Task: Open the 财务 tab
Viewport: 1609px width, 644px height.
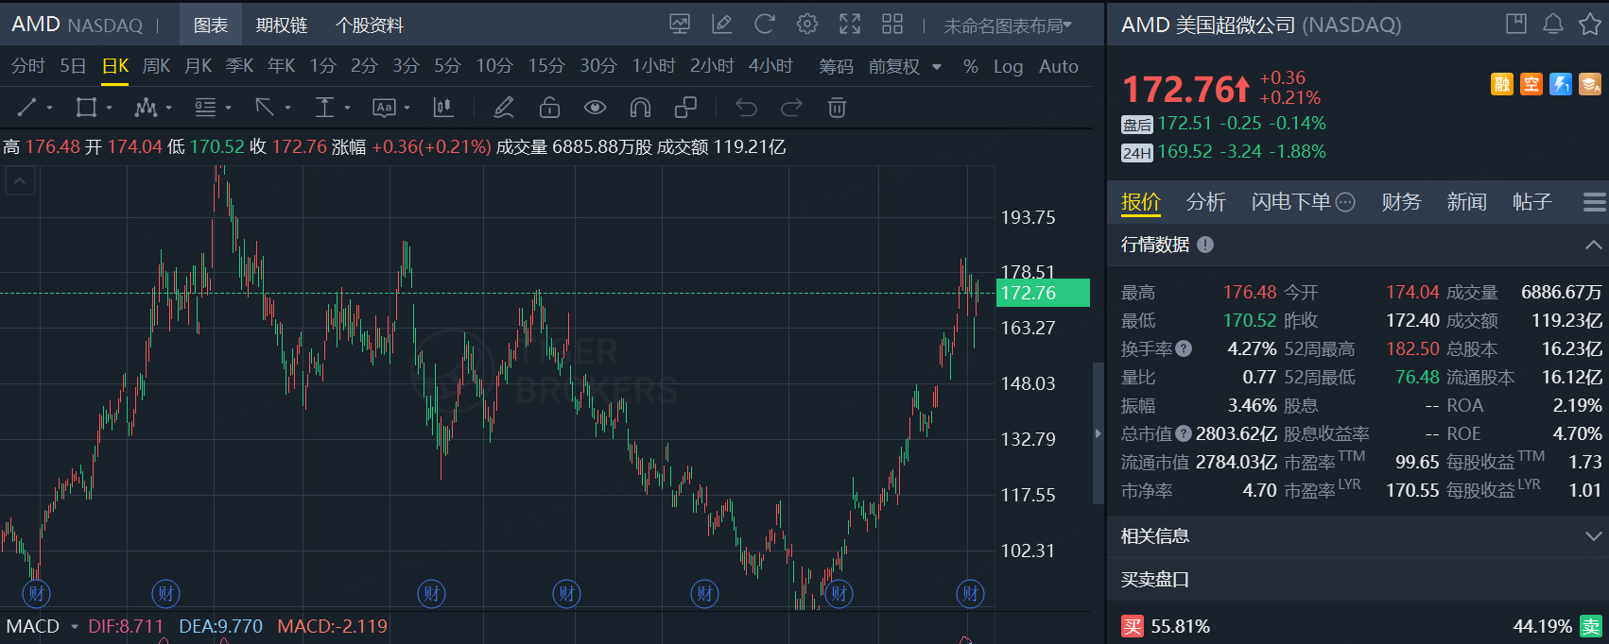Action: pyautogui.click(x=1401, y=201)
